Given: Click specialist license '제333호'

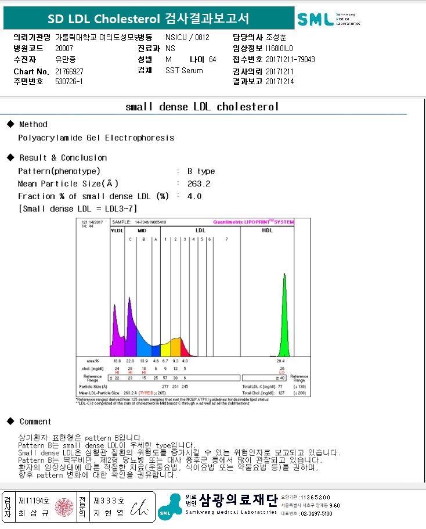Looking at the screenshot, I should [x=109, y=501].
